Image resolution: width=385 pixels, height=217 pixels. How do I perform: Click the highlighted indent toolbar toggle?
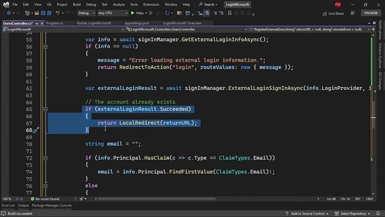point(207,13)
